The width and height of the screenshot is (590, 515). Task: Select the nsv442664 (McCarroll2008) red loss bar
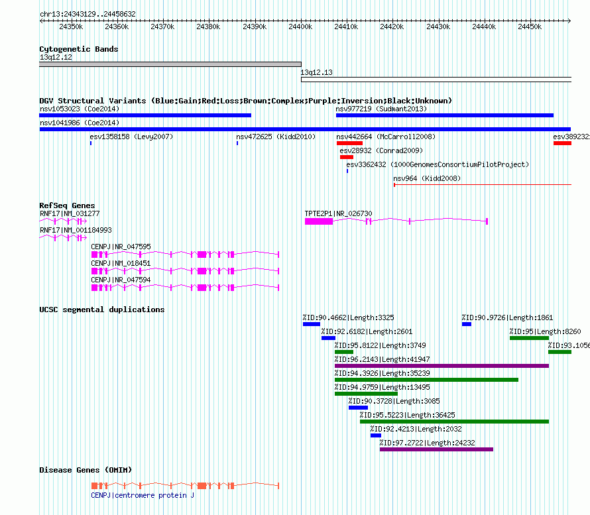[349, 143]
